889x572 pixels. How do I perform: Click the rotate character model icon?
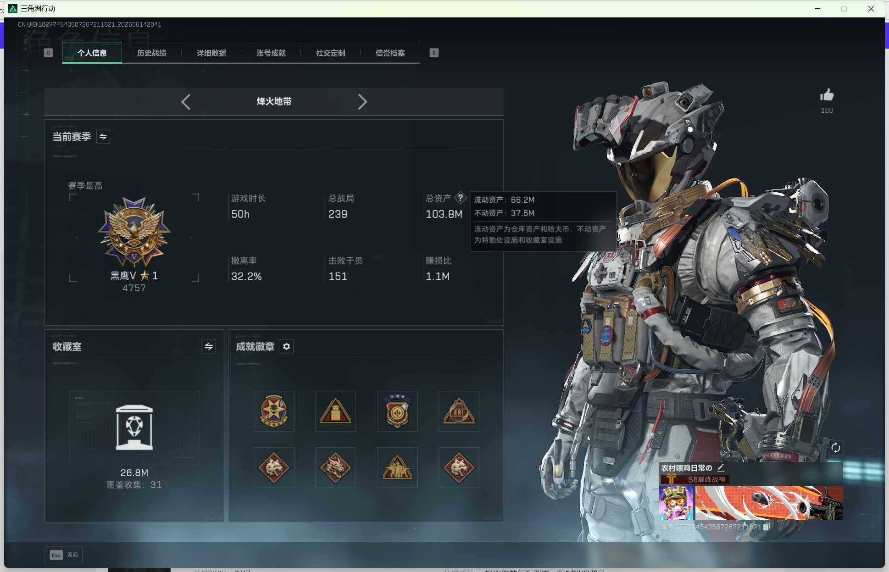pos(835,448)
